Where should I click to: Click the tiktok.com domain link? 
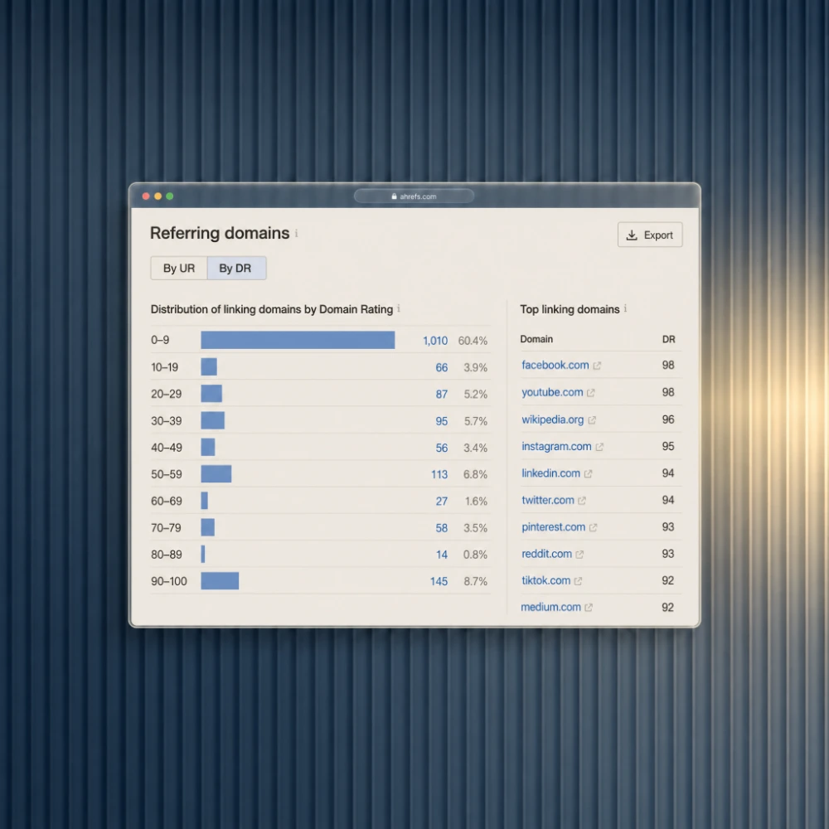pyautogui.click(x=545, y=580)
